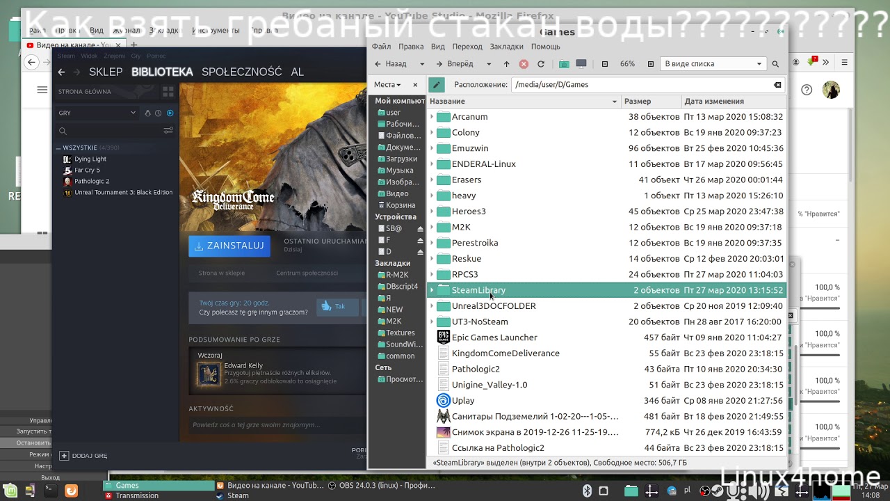
Task: Reload the current Games folder
Action: (541, 64)
